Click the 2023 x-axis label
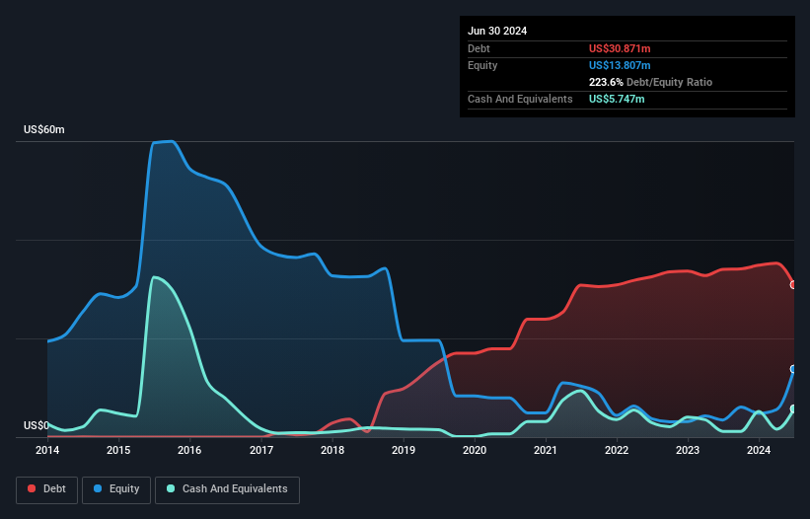Image resolution: width=810 pixels, height=519 pixels. [x=688, y=450]
